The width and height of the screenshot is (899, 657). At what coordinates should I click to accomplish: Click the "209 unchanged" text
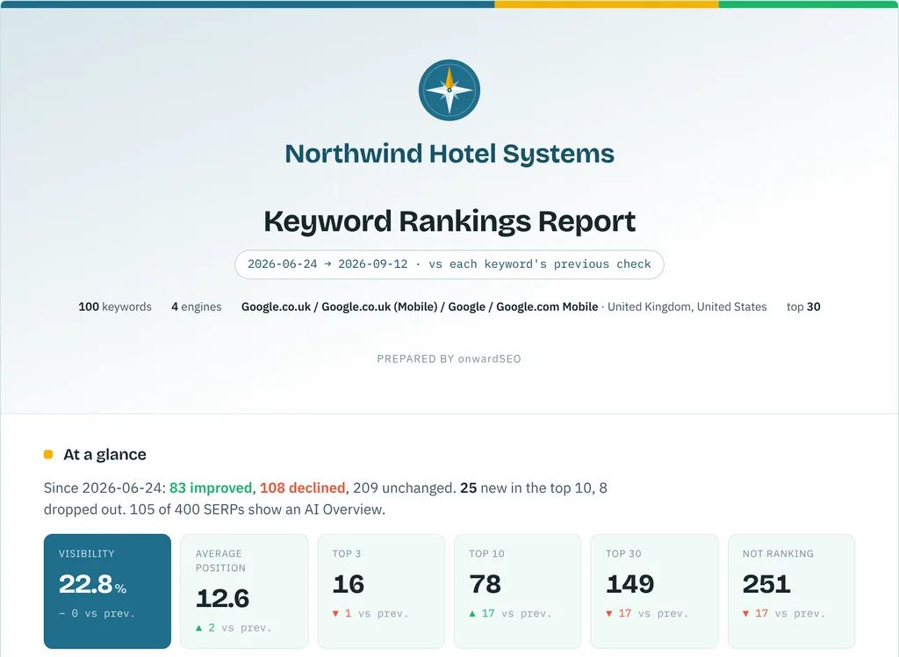(x=403, y=488)
